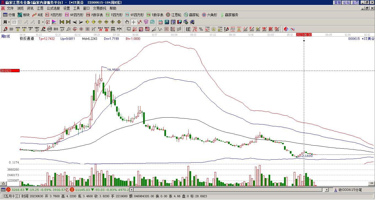Viewport: 375px width, 200px height.
Task: Open the T四方形 time square
Action: (x=114, y=15)
